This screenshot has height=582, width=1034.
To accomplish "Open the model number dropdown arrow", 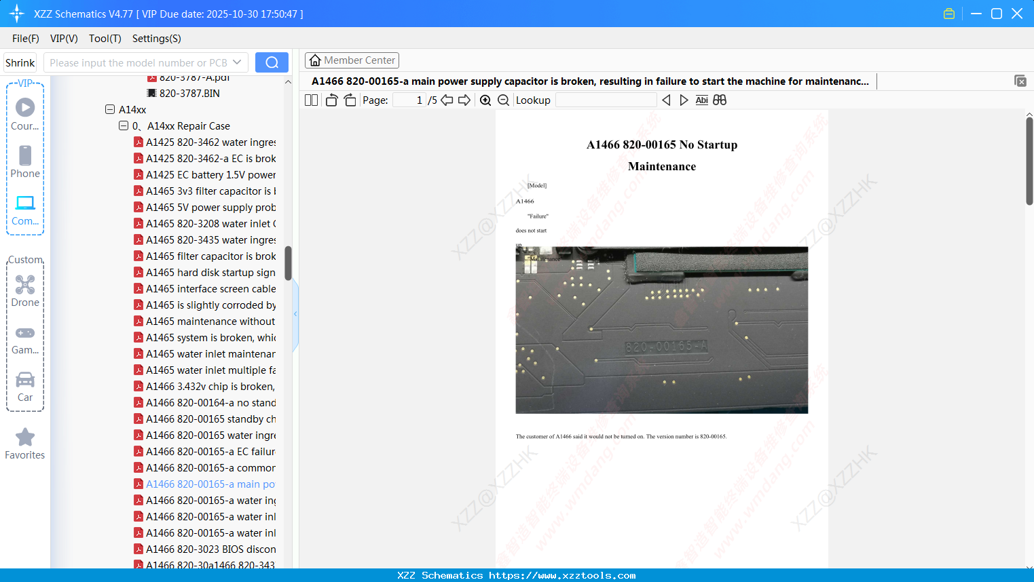I will coord(237,62).
